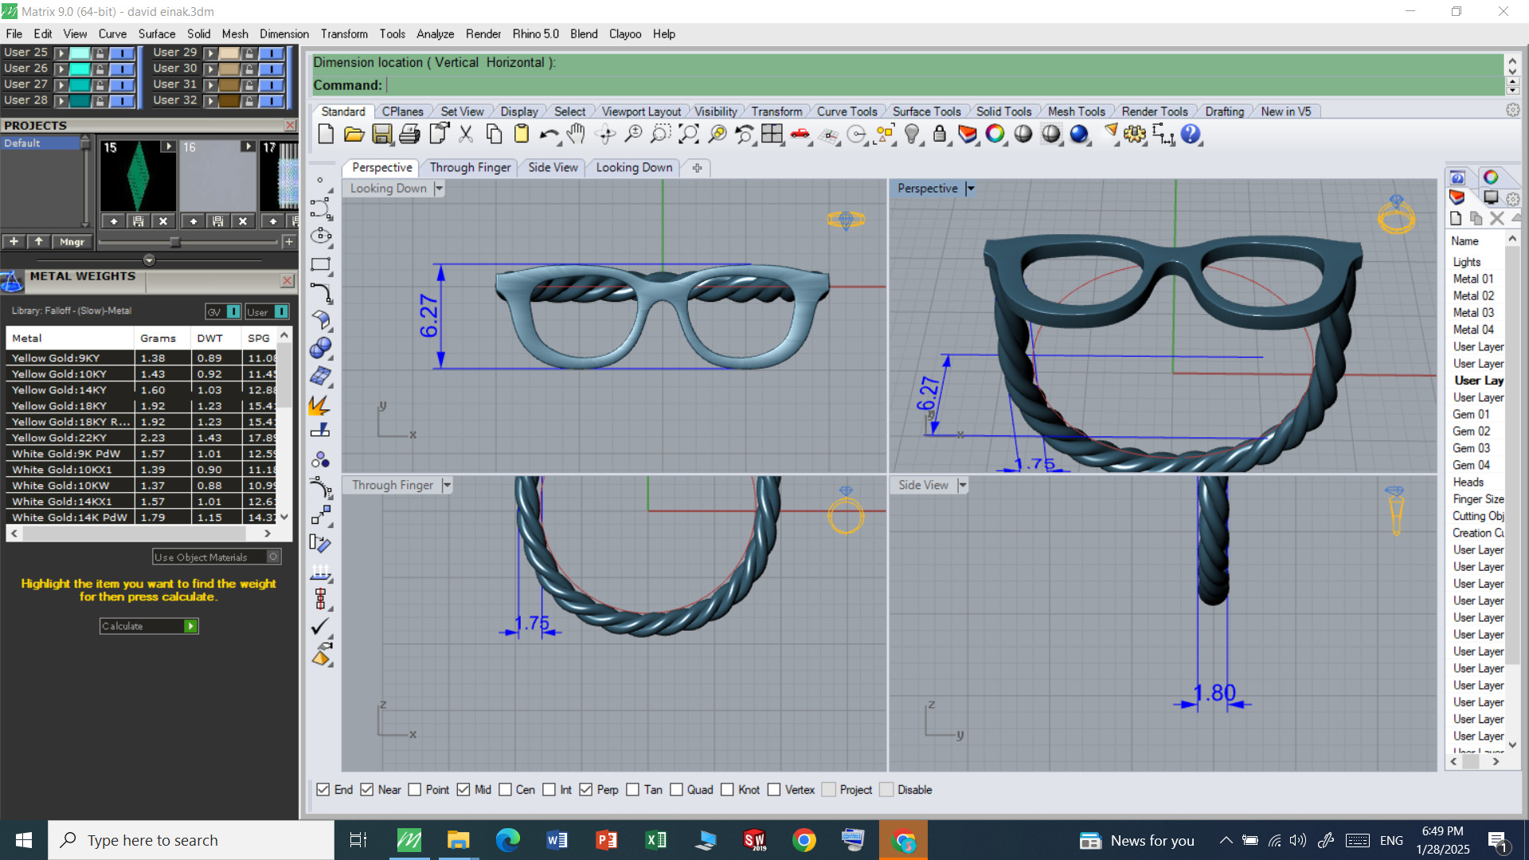Image resolution: width=1529 pixels, height=860 pixels.
Task: Click the project thumbnail size slider
Action: [174, 241]
